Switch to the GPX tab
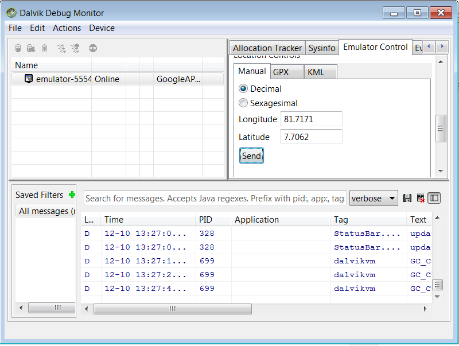The width and height of the screenshot is (459, 346). (x=286, y=72)
